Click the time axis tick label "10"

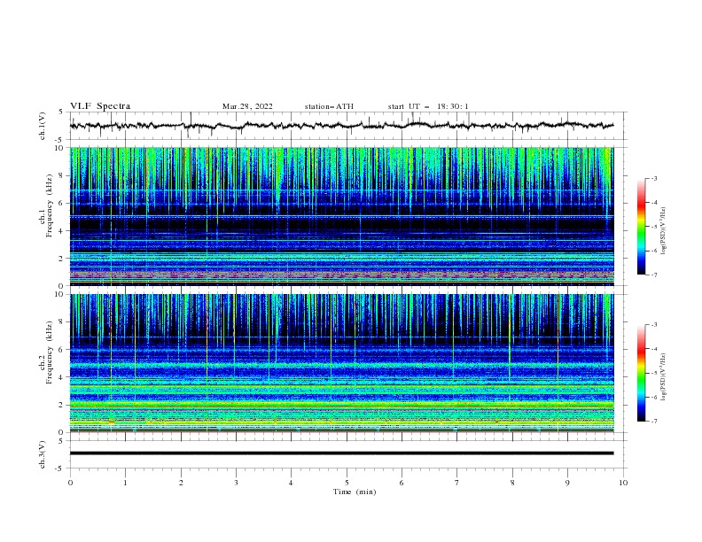[x=623, y=483]
